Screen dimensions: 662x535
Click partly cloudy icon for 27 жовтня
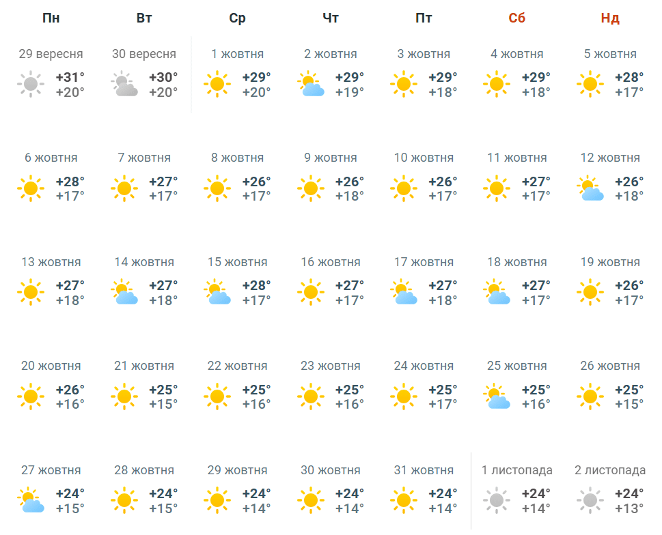(x=31, y=500)
